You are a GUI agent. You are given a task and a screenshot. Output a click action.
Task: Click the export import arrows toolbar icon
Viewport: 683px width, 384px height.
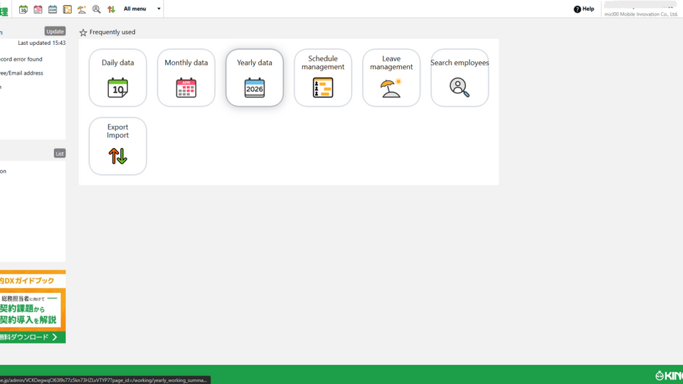pyautogui.click(x=111, y=9)
